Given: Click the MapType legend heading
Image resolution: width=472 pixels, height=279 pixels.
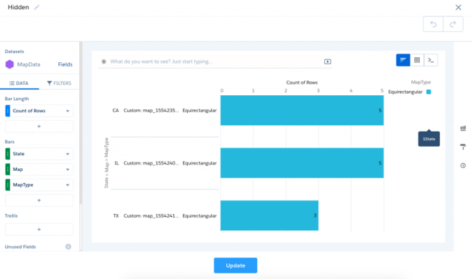Looking at the screenshot, I should click(x=421, y=82).
